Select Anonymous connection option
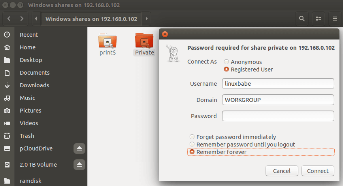The image size is (343, 186). pos(226,62)
